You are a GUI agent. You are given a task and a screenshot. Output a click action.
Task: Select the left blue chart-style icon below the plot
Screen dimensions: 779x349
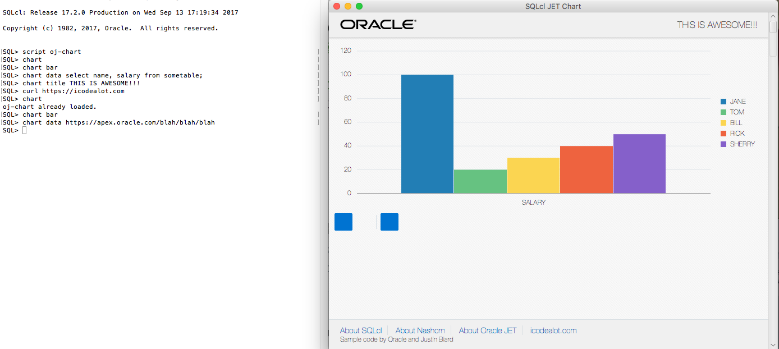coord(343,222)
